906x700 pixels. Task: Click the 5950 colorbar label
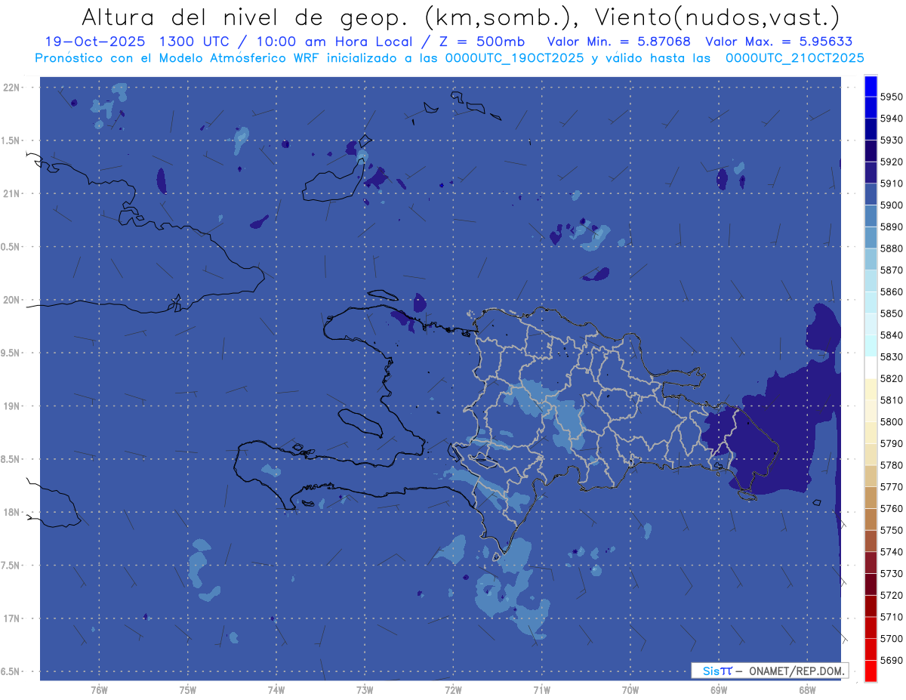click(x=891, y=97)
